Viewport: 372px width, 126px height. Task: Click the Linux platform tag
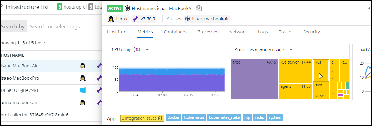(118, 19)
